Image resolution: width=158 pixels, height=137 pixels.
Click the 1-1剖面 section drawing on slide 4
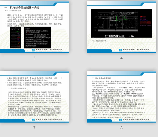coord(121,23)
